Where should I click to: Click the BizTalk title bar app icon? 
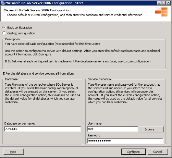pyautogui.click(x=3, y=3)
